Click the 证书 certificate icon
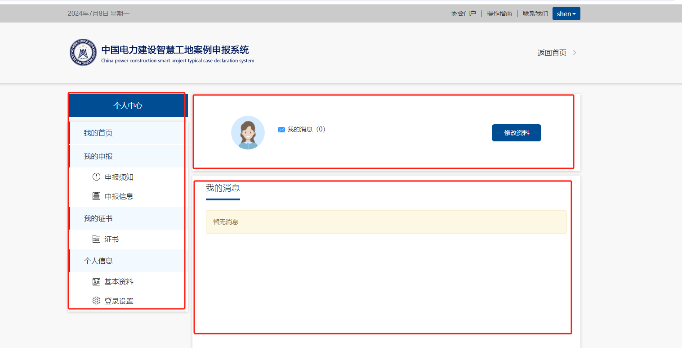 [x=96, y=239]
